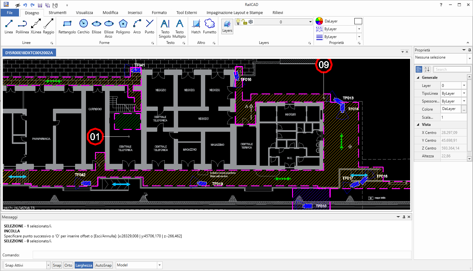Select the Fumetto cloud tool
The image size is (473, 271).
[x=210, y=26]
